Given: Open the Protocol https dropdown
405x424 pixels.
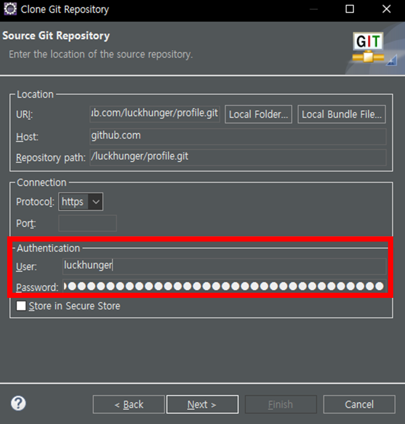Looking at the screenshot, I should [x=81, y=201].
